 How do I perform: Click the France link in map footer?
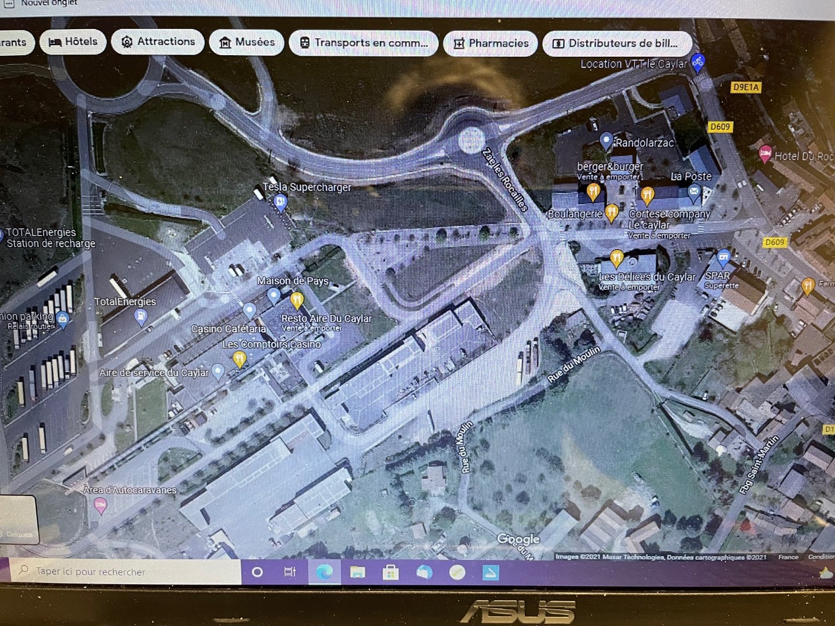(788, 557)
